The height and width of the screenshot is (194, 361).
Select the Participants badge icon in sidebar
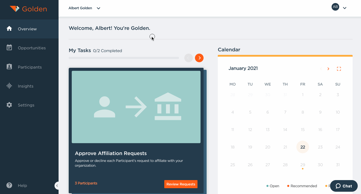[x=9, y=67]
